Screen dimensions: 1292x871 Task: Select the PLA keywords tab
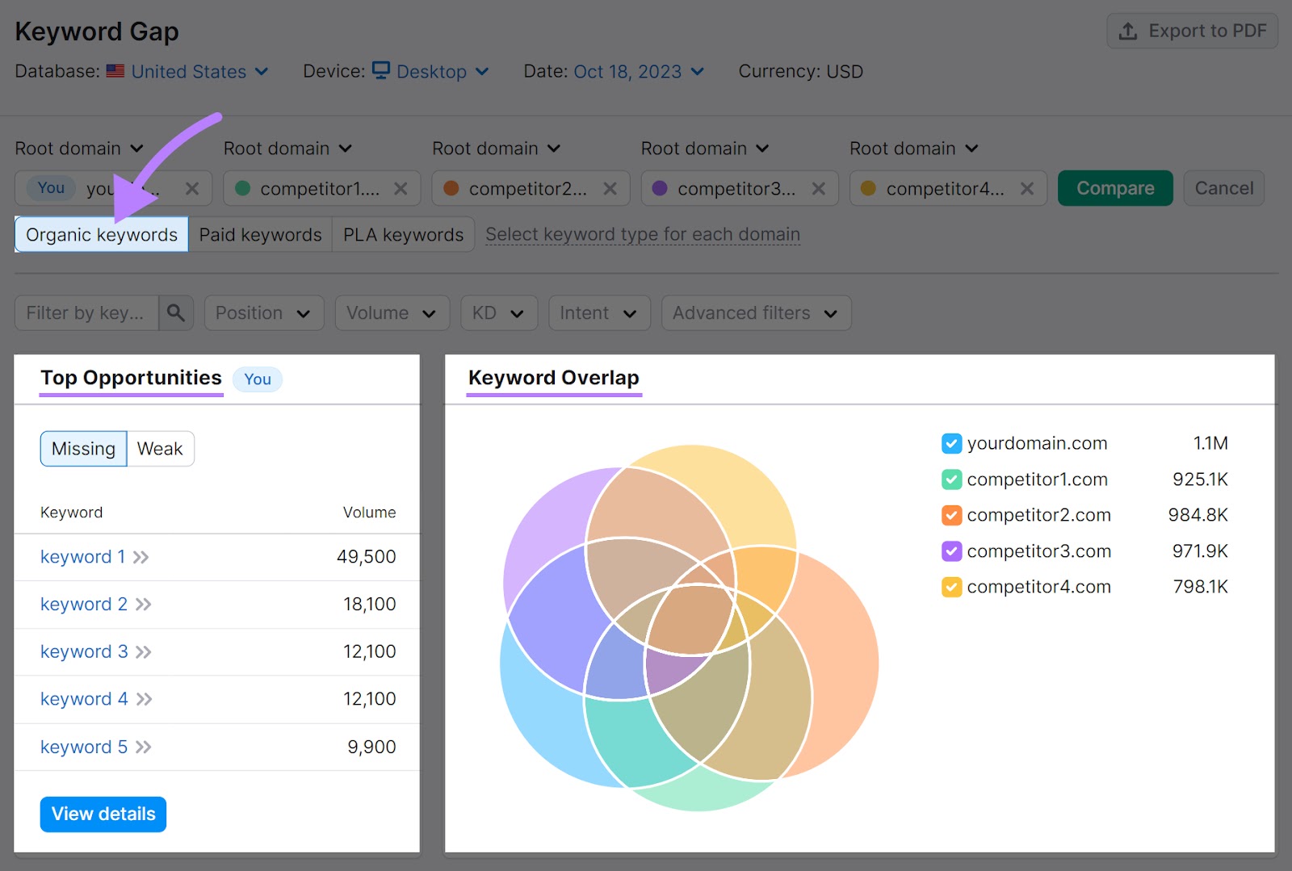pyautogui.click(x=402, y=234)
